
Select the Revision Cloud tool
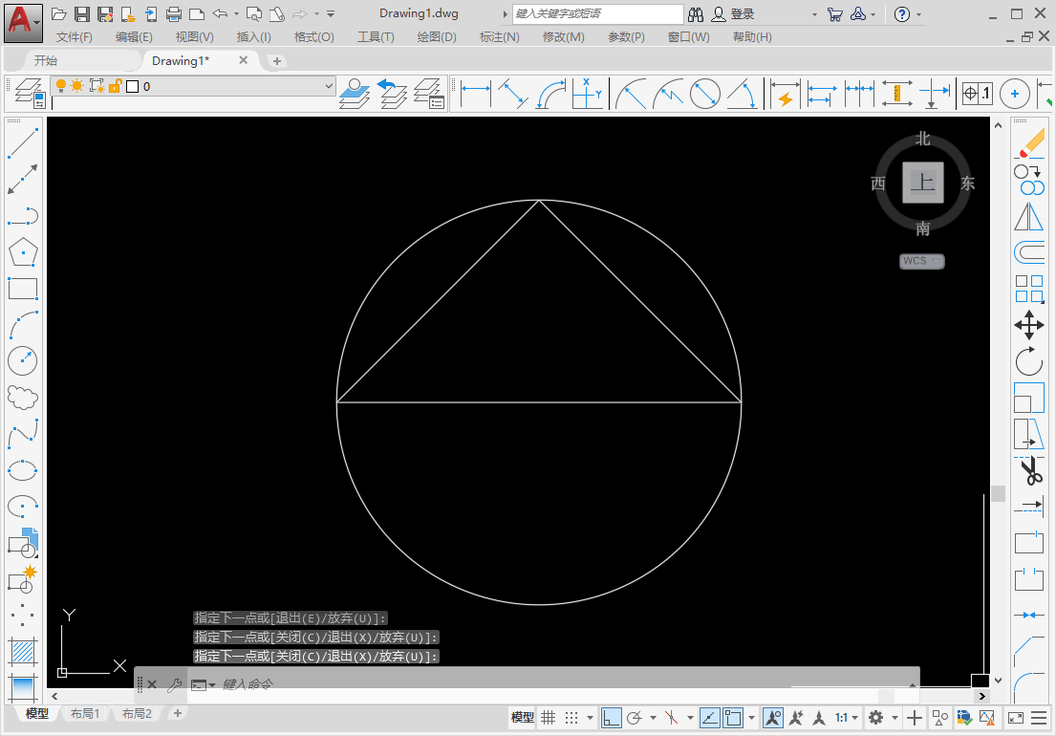point(23,398)
